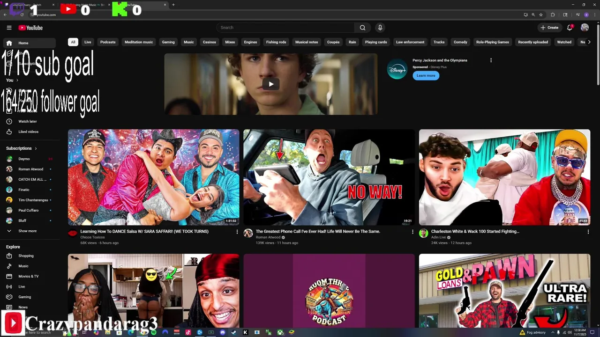Open Paul Cuffaro subscription channel

[x=29, y=210]
